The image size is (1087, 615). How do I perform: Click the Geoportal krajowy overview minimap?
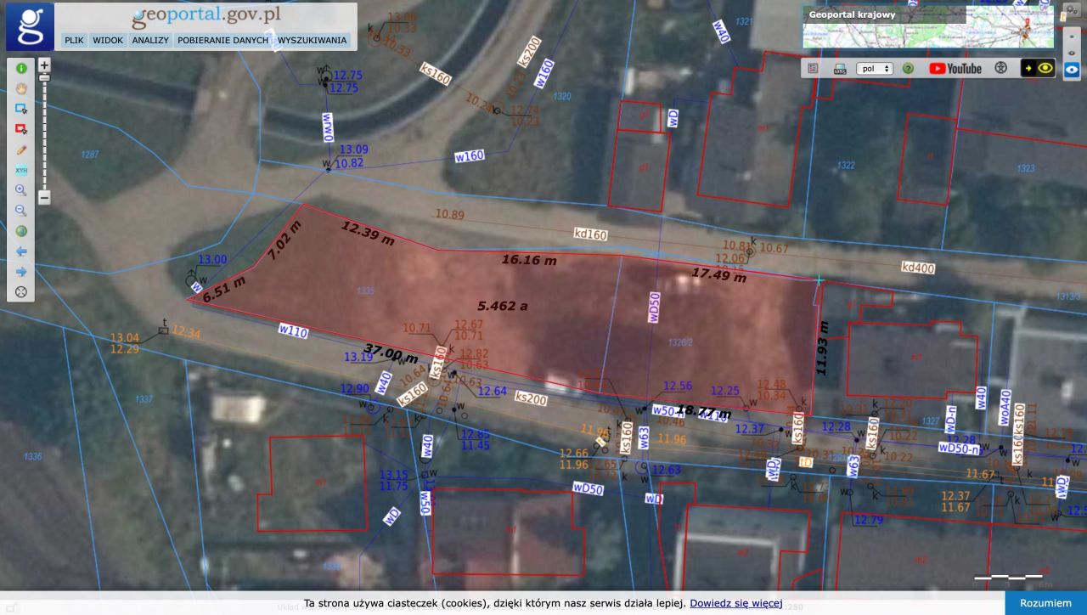click(x=928, y=27)
